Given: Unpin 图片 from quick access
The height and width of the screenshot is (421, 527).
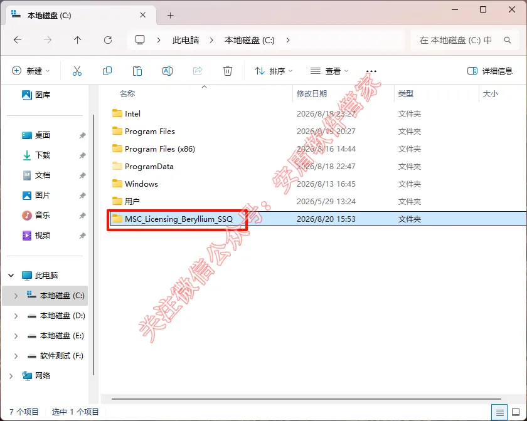Looking at the screenshot, I should [x=82, y=195].
